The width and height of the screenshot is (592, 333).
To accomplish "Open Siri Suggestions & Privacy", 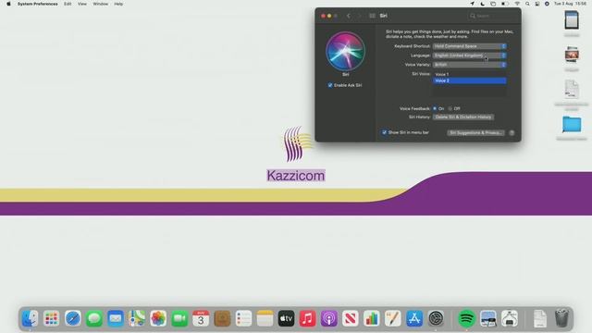I will point(475,133).
